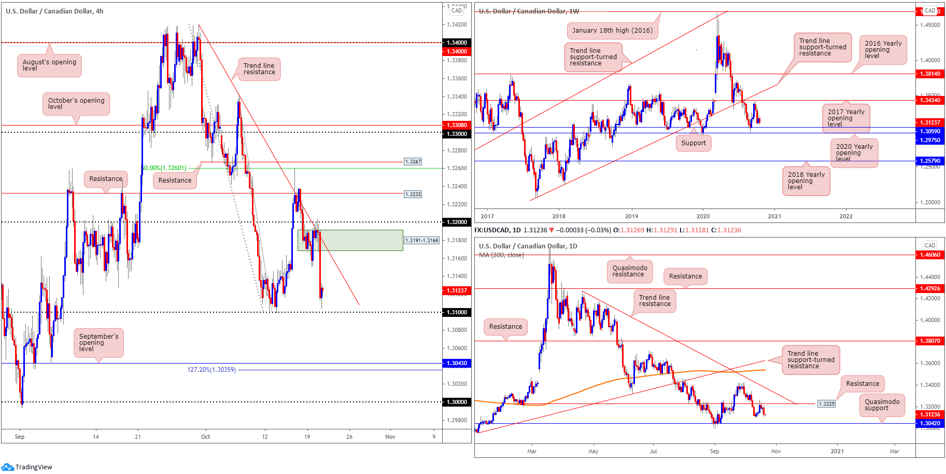The image size is (946, 474).
Task: Select the September's opening level callout
Action: [x=98, y=343]
